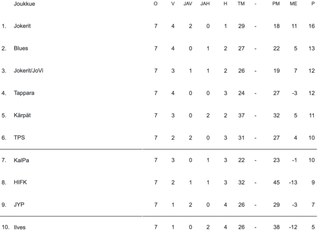Open the Kärpät team row link
The height and width of the screenshot is (238, 319).
pos(22,115)
